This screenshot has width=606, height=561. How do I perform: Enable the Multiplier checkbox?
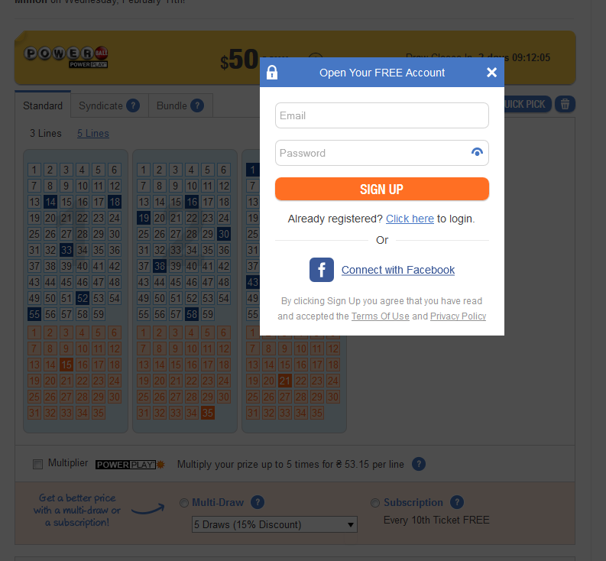pyautogui.click(x=38, y=464)
